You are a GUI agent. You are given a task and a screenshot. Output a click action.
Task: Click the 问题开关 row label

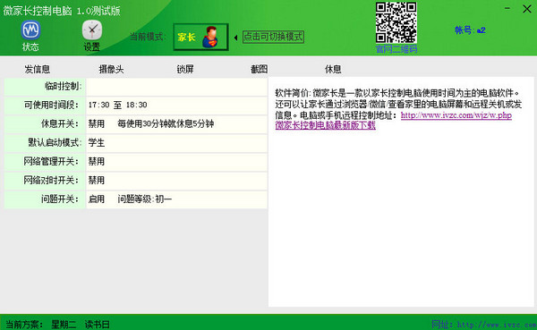60,199
